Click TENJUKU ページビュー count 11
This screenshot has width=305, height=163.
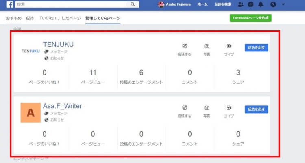pyautogui.click(x=93, y=73)
